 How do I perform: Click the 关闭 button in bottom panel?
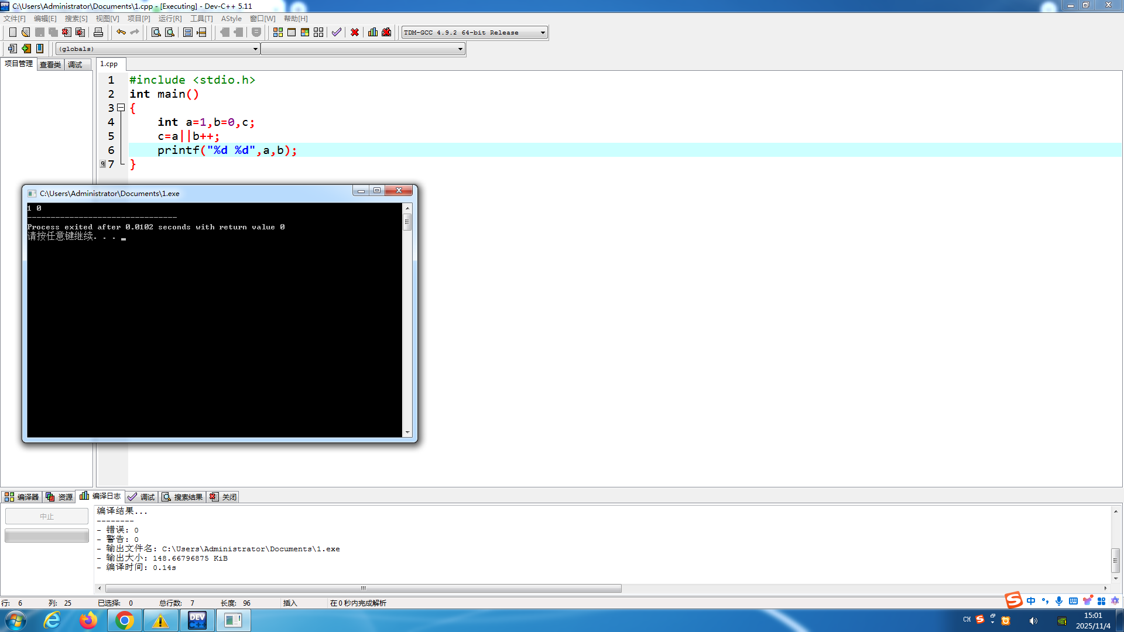(x=223, y=497)
